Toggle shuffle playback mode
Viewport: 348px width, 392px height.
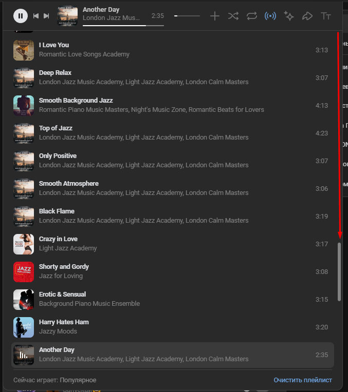(x=233, y=16)
